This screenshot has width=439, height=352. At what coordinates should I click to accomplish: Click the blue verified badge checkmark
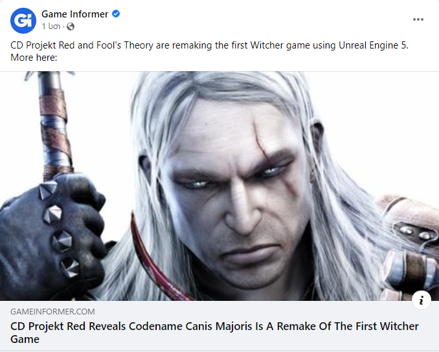(116, 14)
